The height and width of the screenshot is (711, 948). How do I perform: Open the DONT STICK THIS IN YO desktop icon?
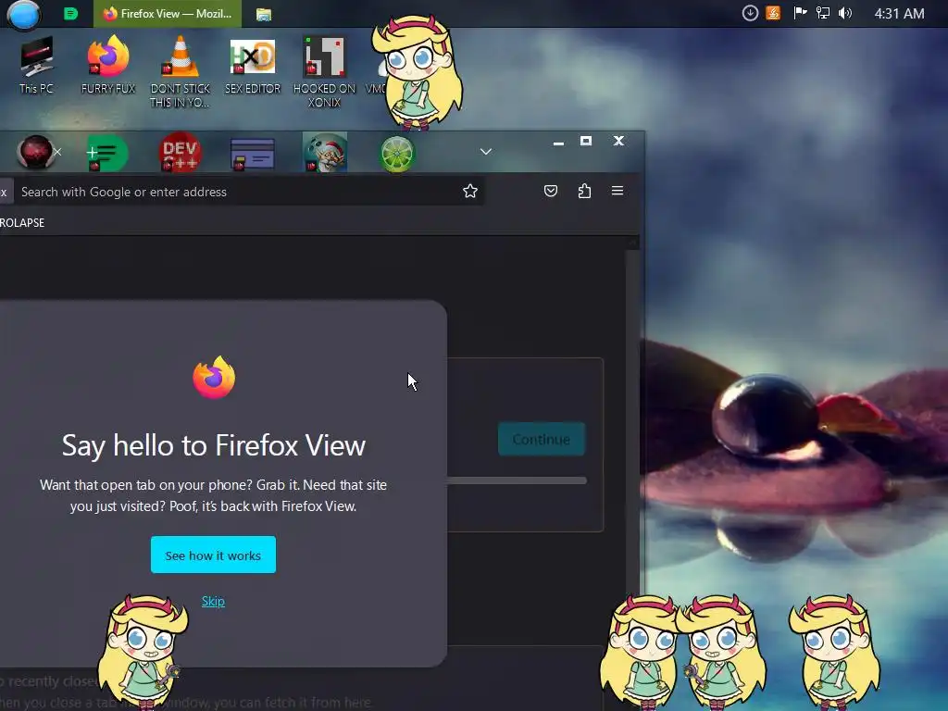pos(181,72)
